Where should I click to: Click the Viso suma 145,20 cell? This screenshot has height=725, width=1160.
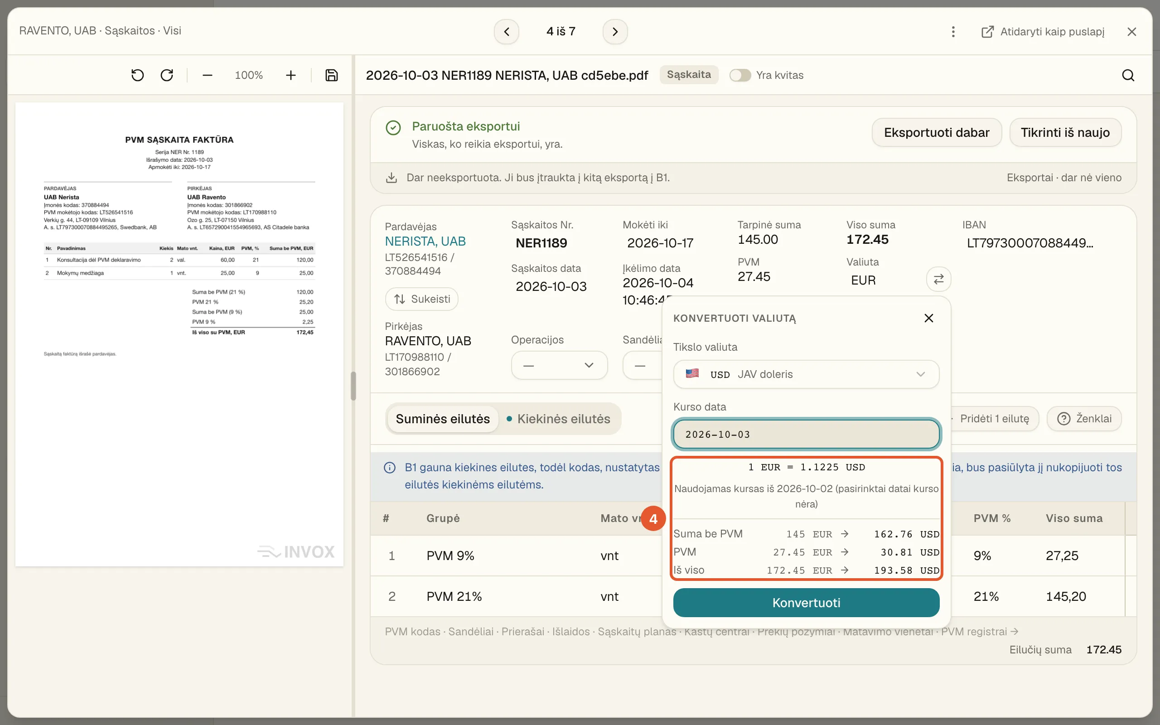1066,596
